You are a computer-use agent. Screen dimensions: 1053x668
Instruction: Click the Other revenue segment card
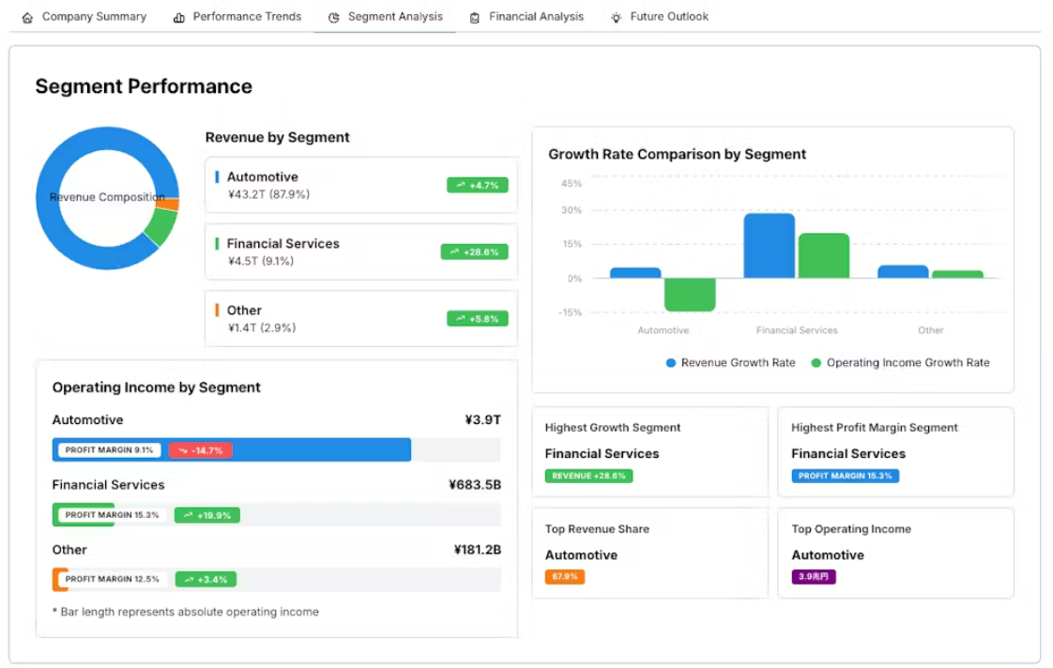[361, 319]
